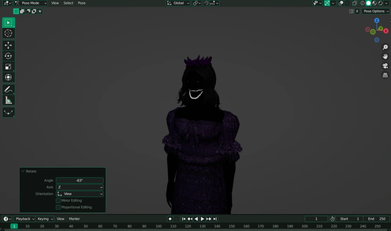Set selection mode to subtract
Image resolution: width=391 pixels, height=231 pixels.
pos(28,11)
